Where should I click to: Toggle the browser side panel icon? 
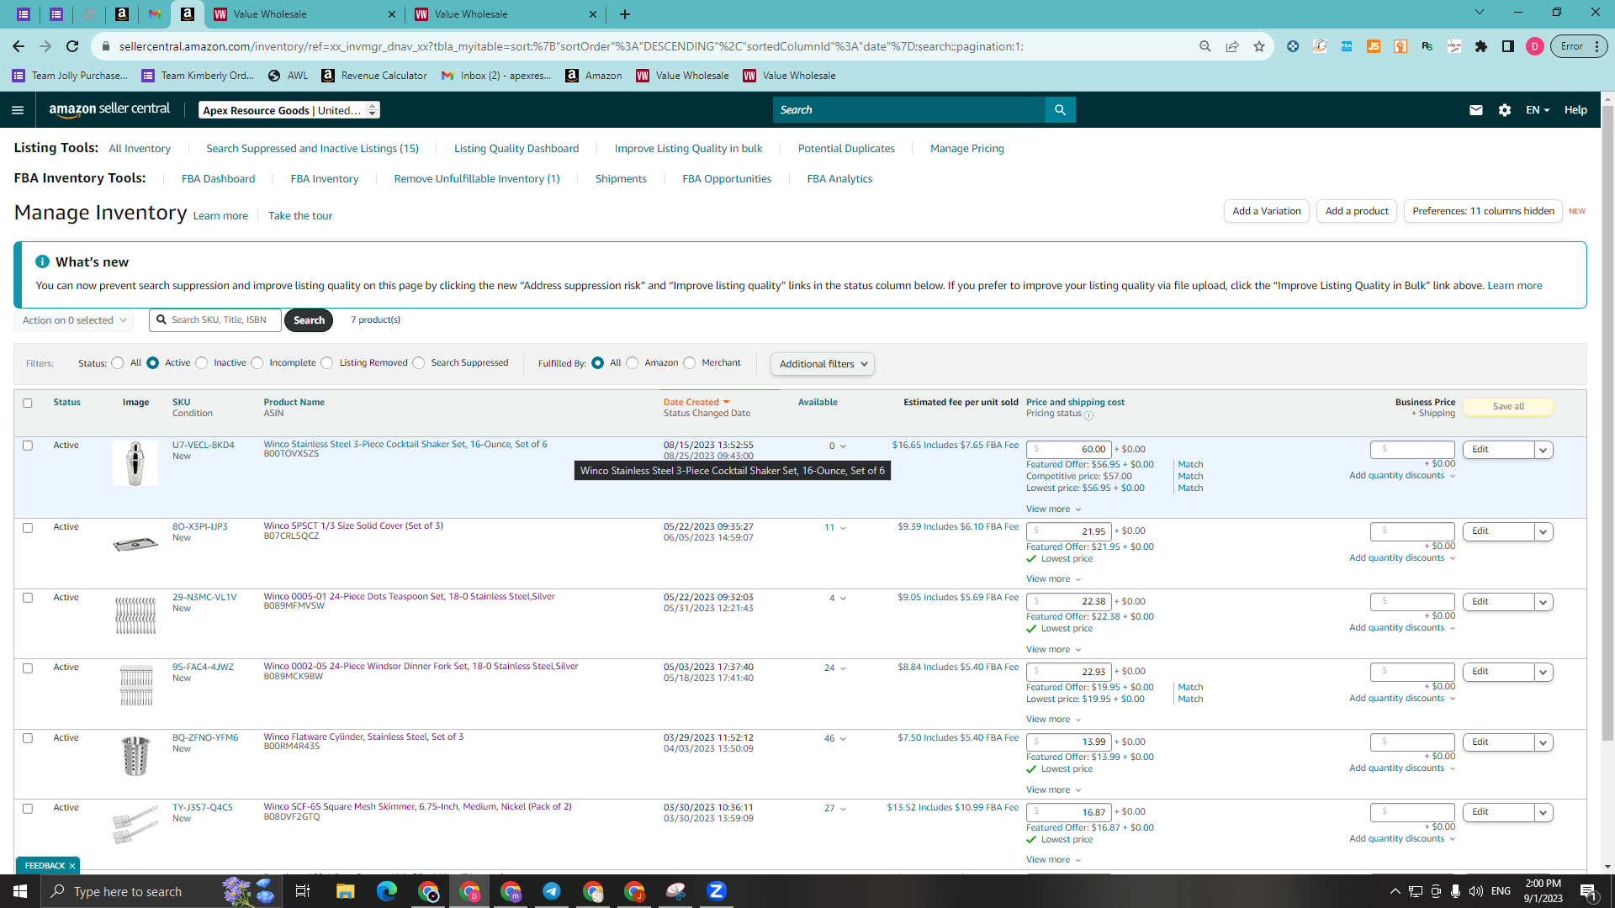pyautogui.click(x=1508, y=46)
